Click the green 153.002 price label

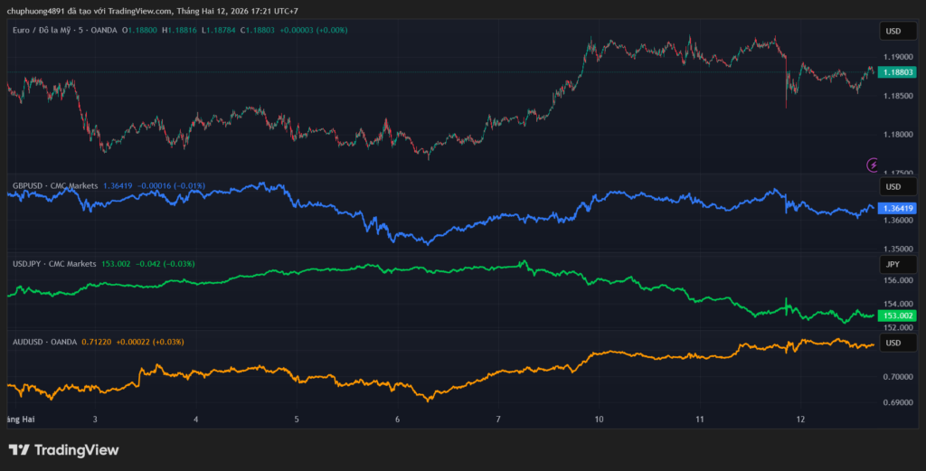pyautogui.click(x=898, y=316)
